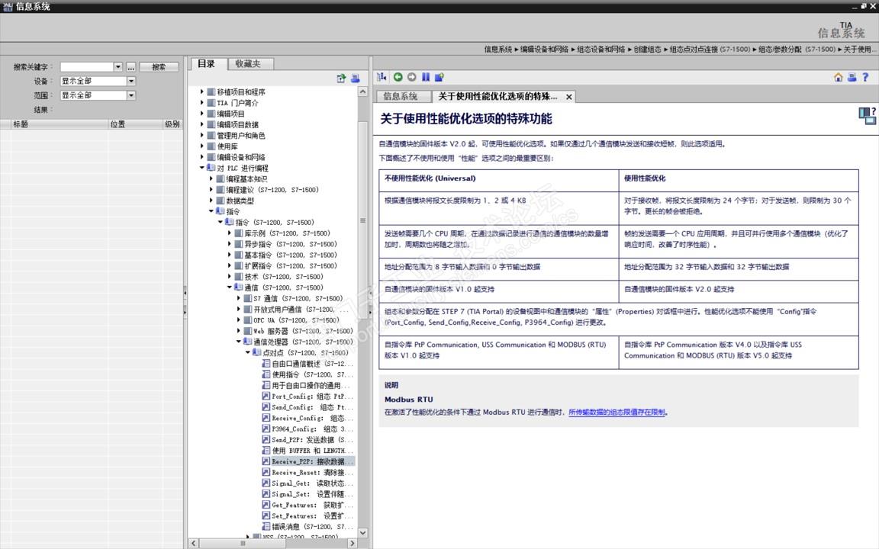
Task: Collapse 通信处理器 tree node
Action: pyautogui.click(x=238, y=342)
